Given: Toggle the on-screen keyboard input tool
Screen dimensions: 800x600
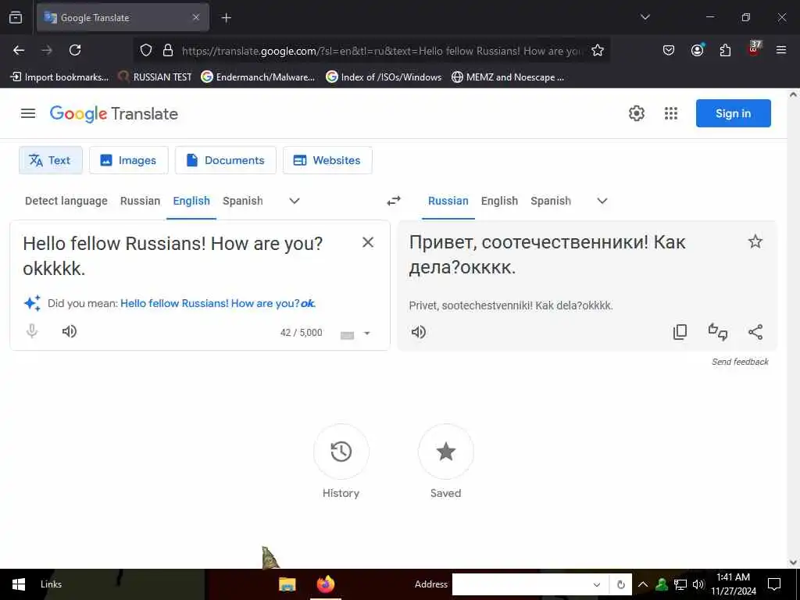Looking at the screenshot, I should (x=347, y=334).
